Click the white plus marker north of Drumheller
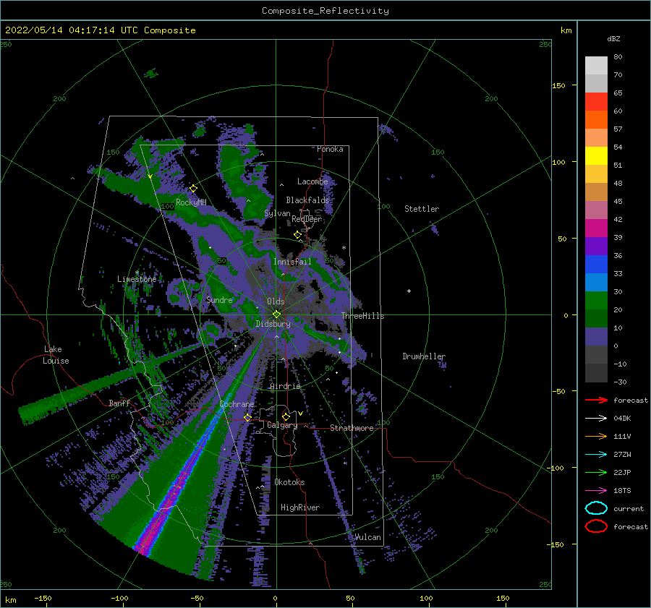651x608 pixels. tap(409, 291)
